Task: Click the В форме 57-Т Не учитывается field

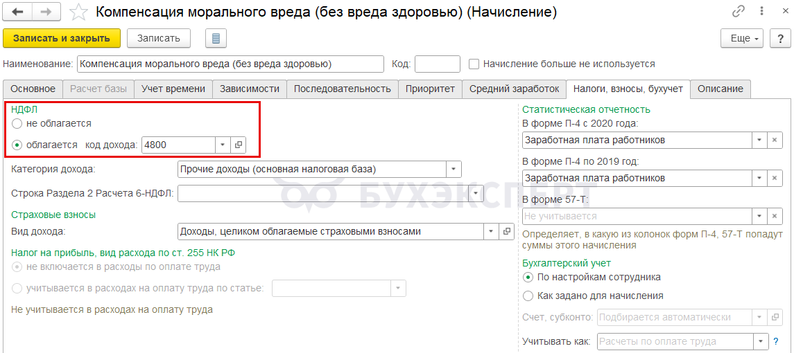Action: point(637,216)
